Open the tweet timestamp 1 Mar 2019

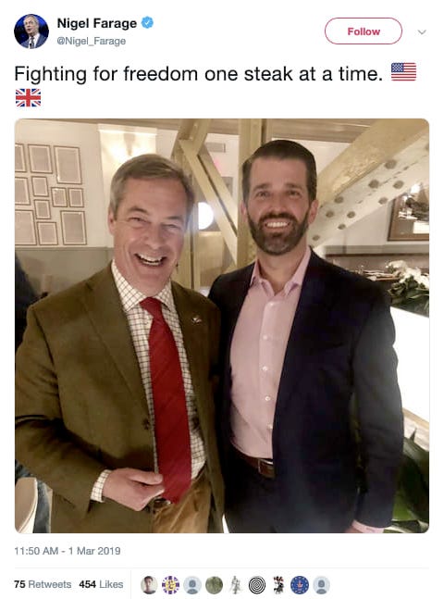68,551
